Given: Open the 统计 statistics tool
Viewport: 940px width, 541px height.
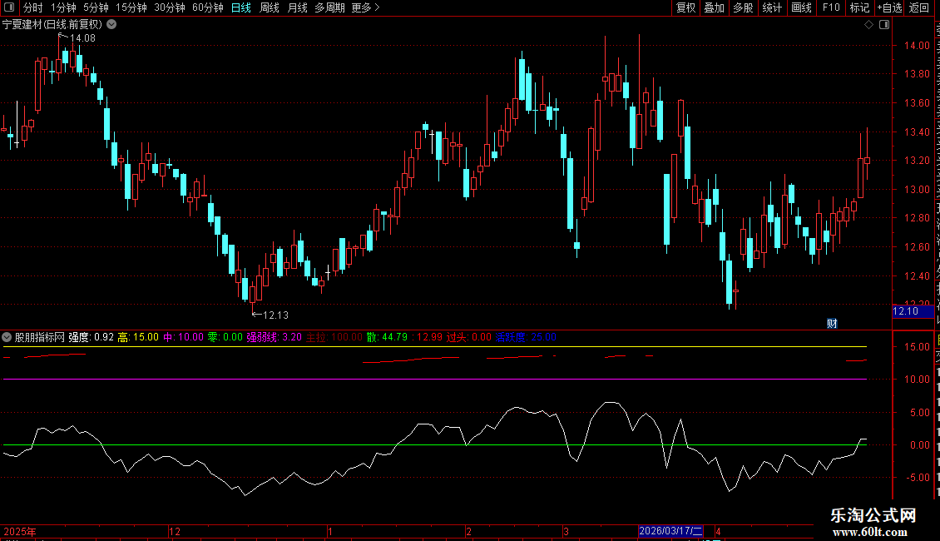Looking at the screenshot, I should (x=772, y=7).
